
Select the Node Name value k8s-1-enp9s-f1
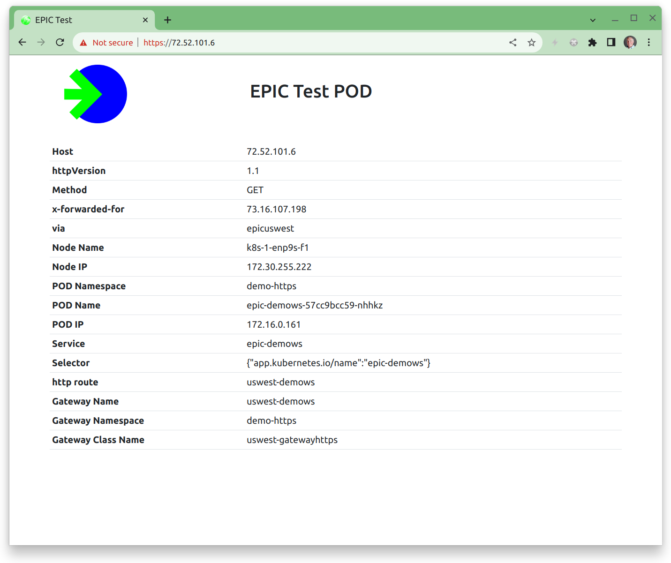click(278, 248)
